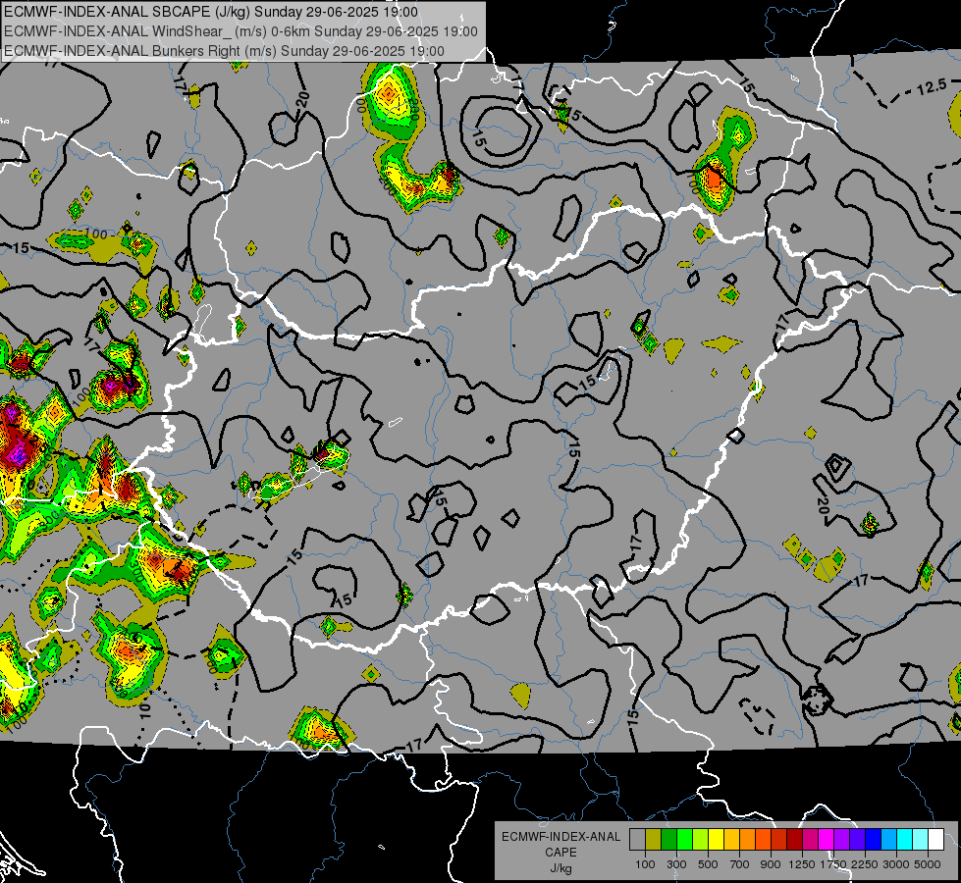Click the J/kg unit label in legend
This screenshot has width=961, height=883.
click(561, 868)
